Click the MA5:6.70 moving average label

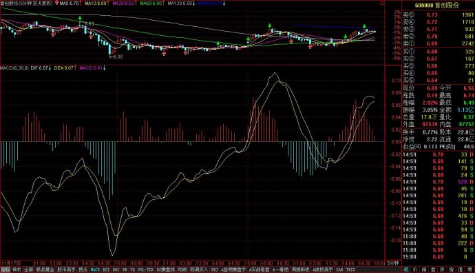[69, 3]
